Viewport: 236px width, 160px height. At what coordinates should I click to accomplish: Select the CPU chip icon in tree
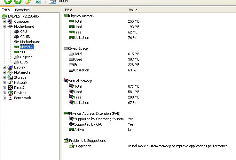[16, 32]
